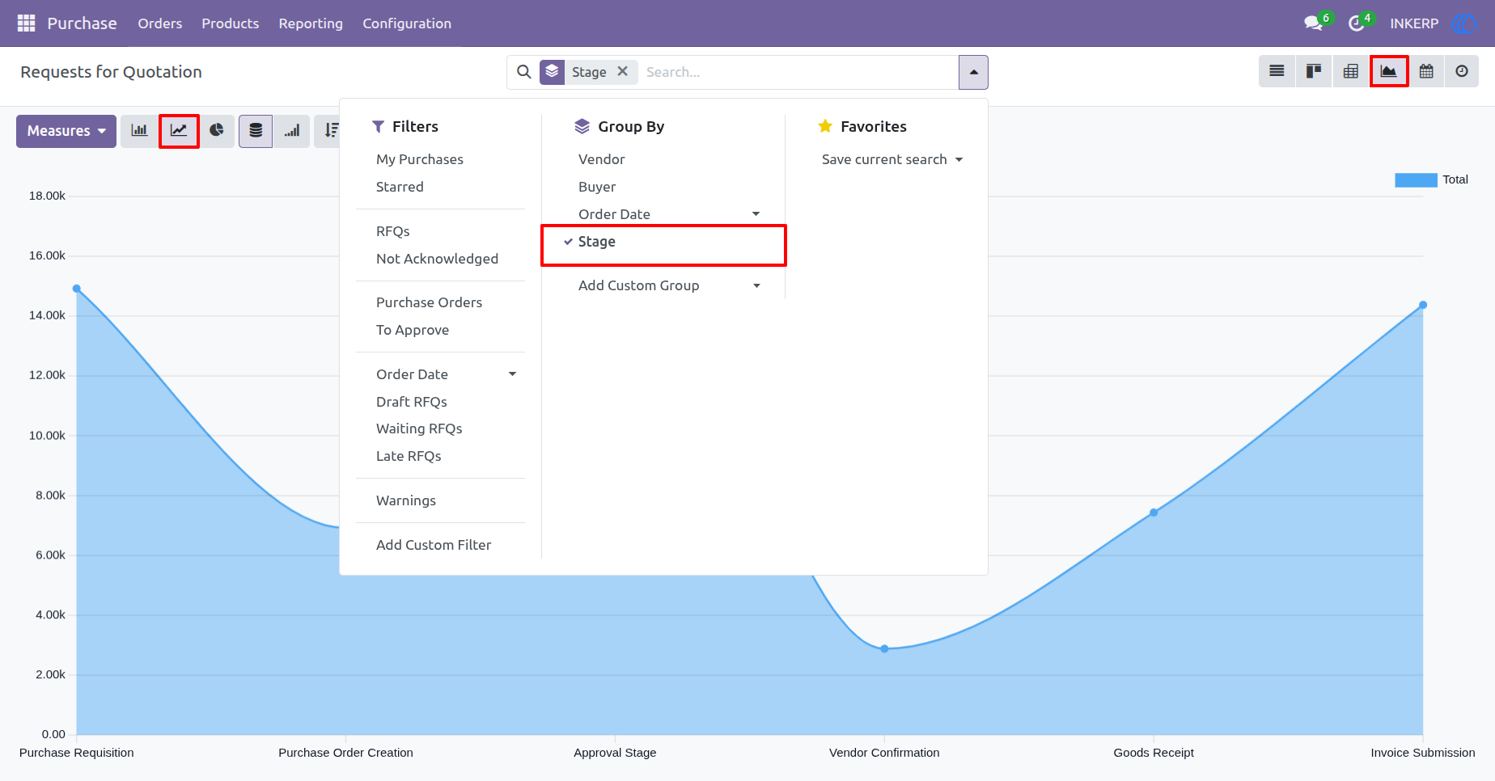1495x781 pixels.
Task: Open the pivot table view
Action: pos(1351,72)
